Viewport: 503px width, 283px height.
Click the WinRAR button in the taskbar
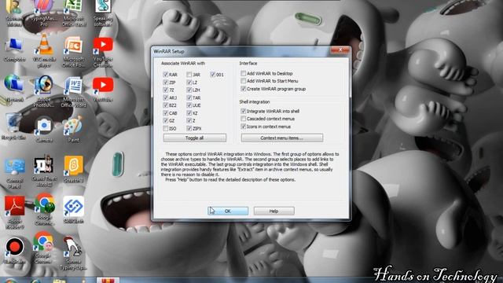108,280
